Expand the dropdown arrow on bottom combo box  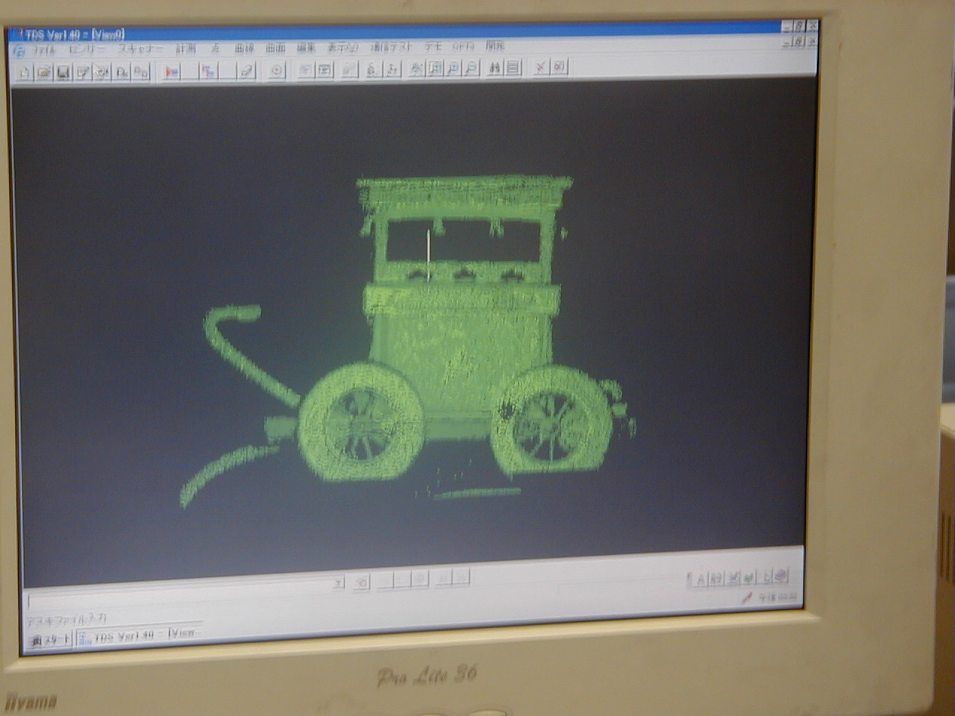click(x=338, y=582)
